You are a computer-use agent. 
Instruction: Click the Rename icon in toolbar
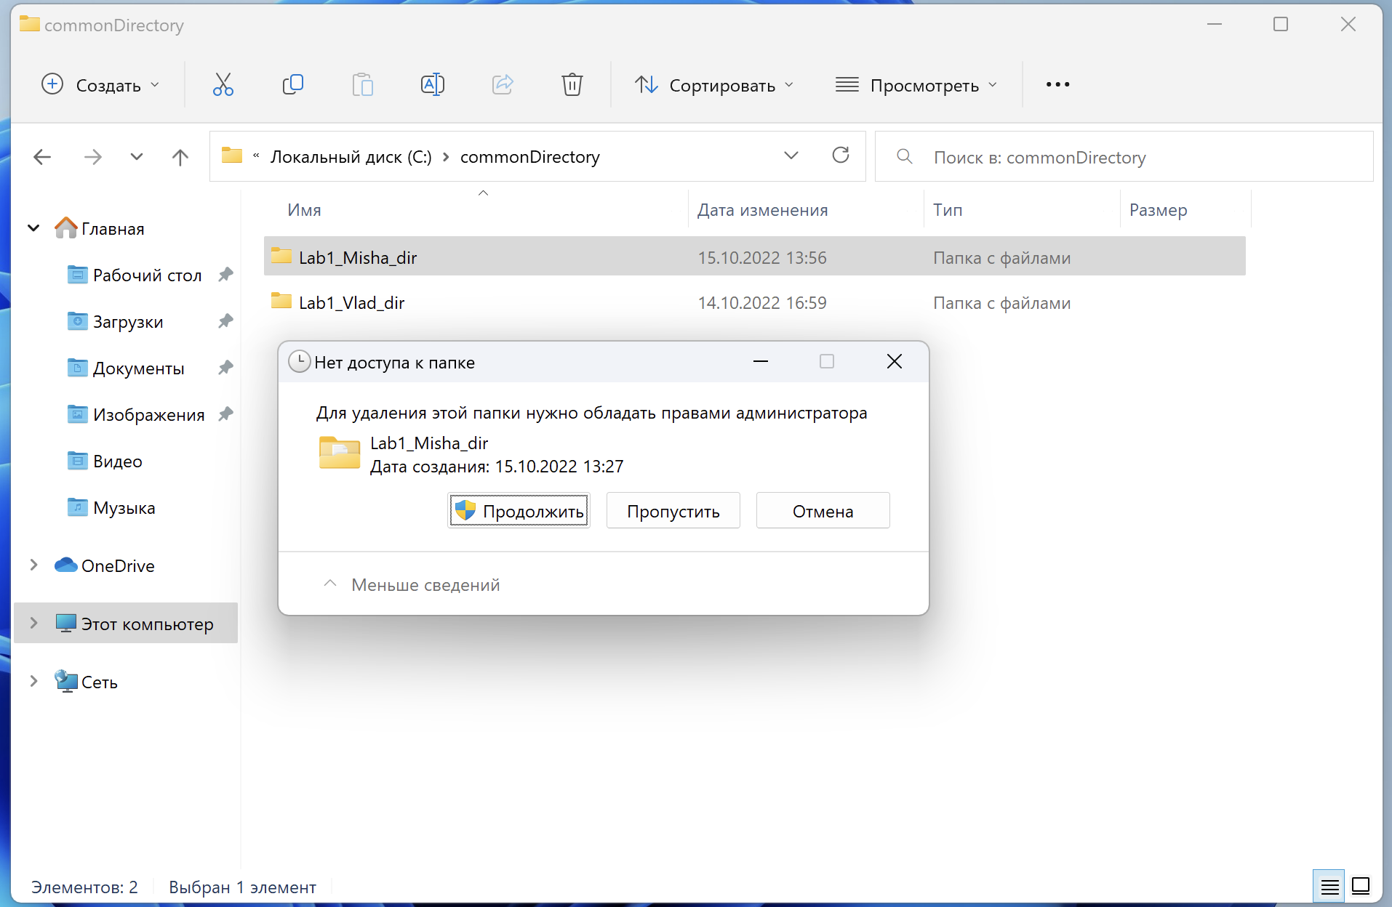pyautogui.click(x=432, y=85)
